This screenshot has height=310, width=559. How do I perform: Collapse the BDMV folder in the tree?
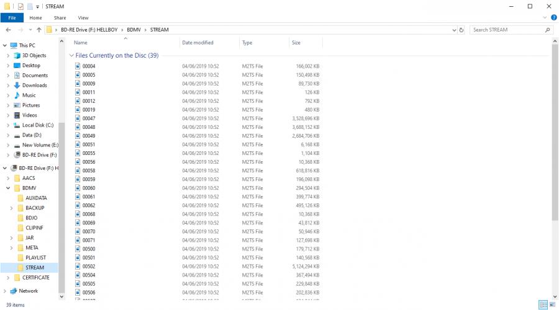pyautogui.click(x=8, y=188)
